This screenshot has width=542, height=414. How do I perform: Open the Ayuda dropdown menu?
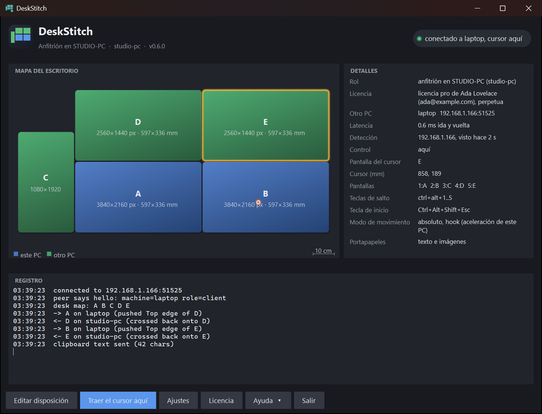(x=268, y=400)
